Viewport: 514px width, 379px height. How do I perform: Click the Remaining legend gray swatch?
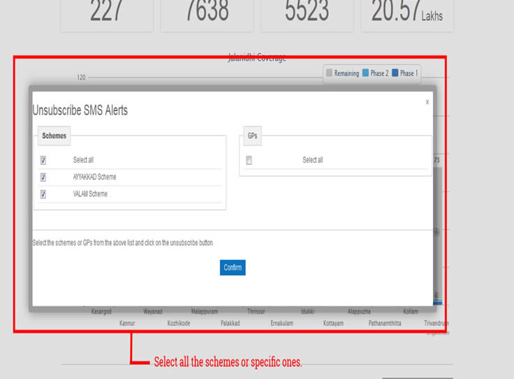(x=330, y=73)
